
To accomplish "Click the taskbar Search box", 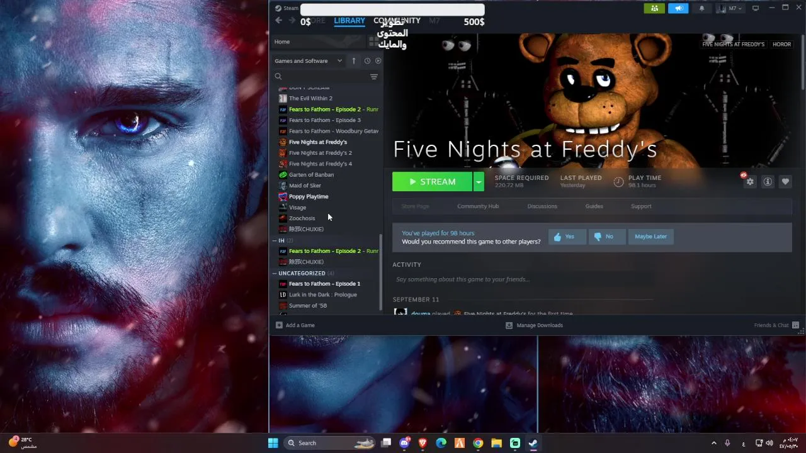I will click(x=330, y=443).
